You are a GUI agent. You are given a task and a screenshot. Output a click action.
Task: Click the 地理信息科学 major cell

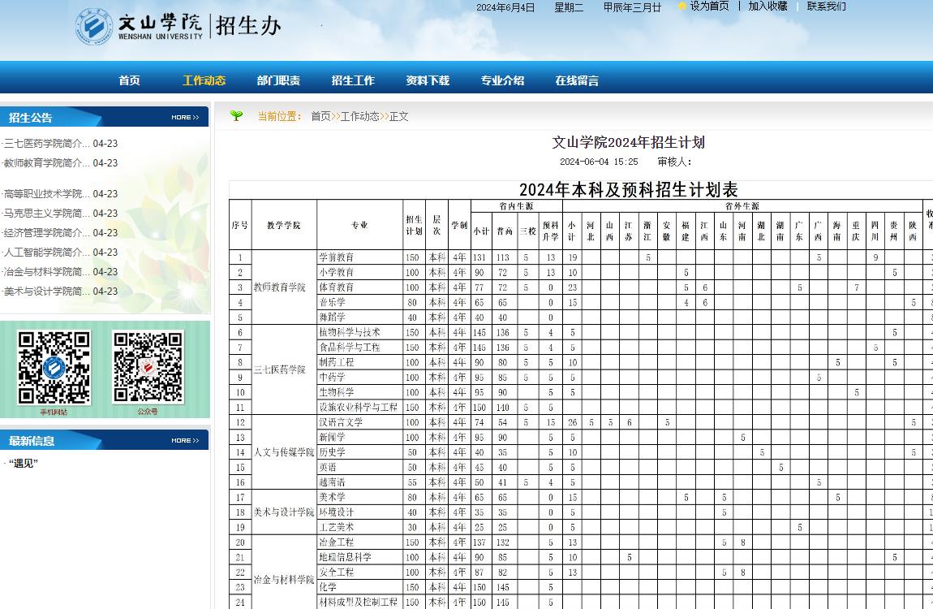(x=360, y=557)
